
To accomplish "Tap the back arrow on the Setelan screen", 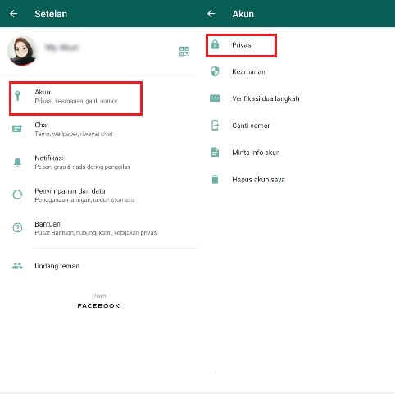I will tap(14, 14).
